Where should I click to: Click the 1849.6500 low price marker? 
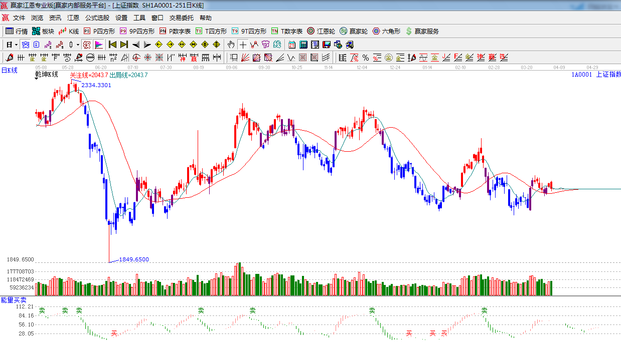point(133,259)
